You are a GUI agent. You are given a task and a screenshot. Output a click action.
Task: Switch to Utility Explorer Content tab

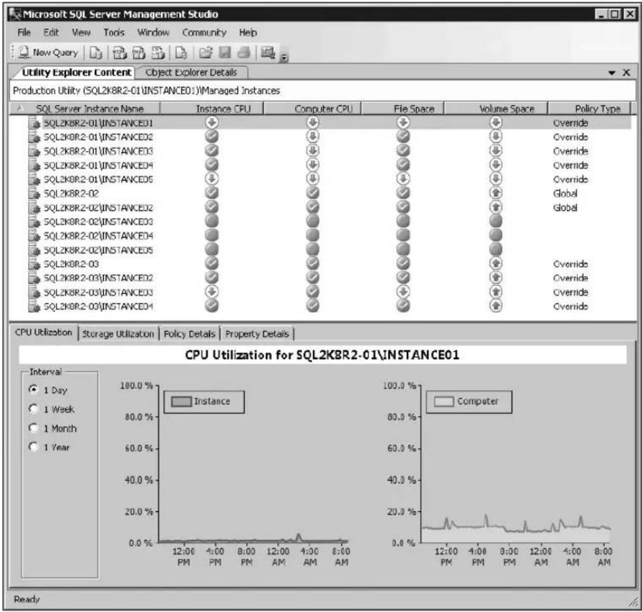pyautogui.click(x=76, y=72)
